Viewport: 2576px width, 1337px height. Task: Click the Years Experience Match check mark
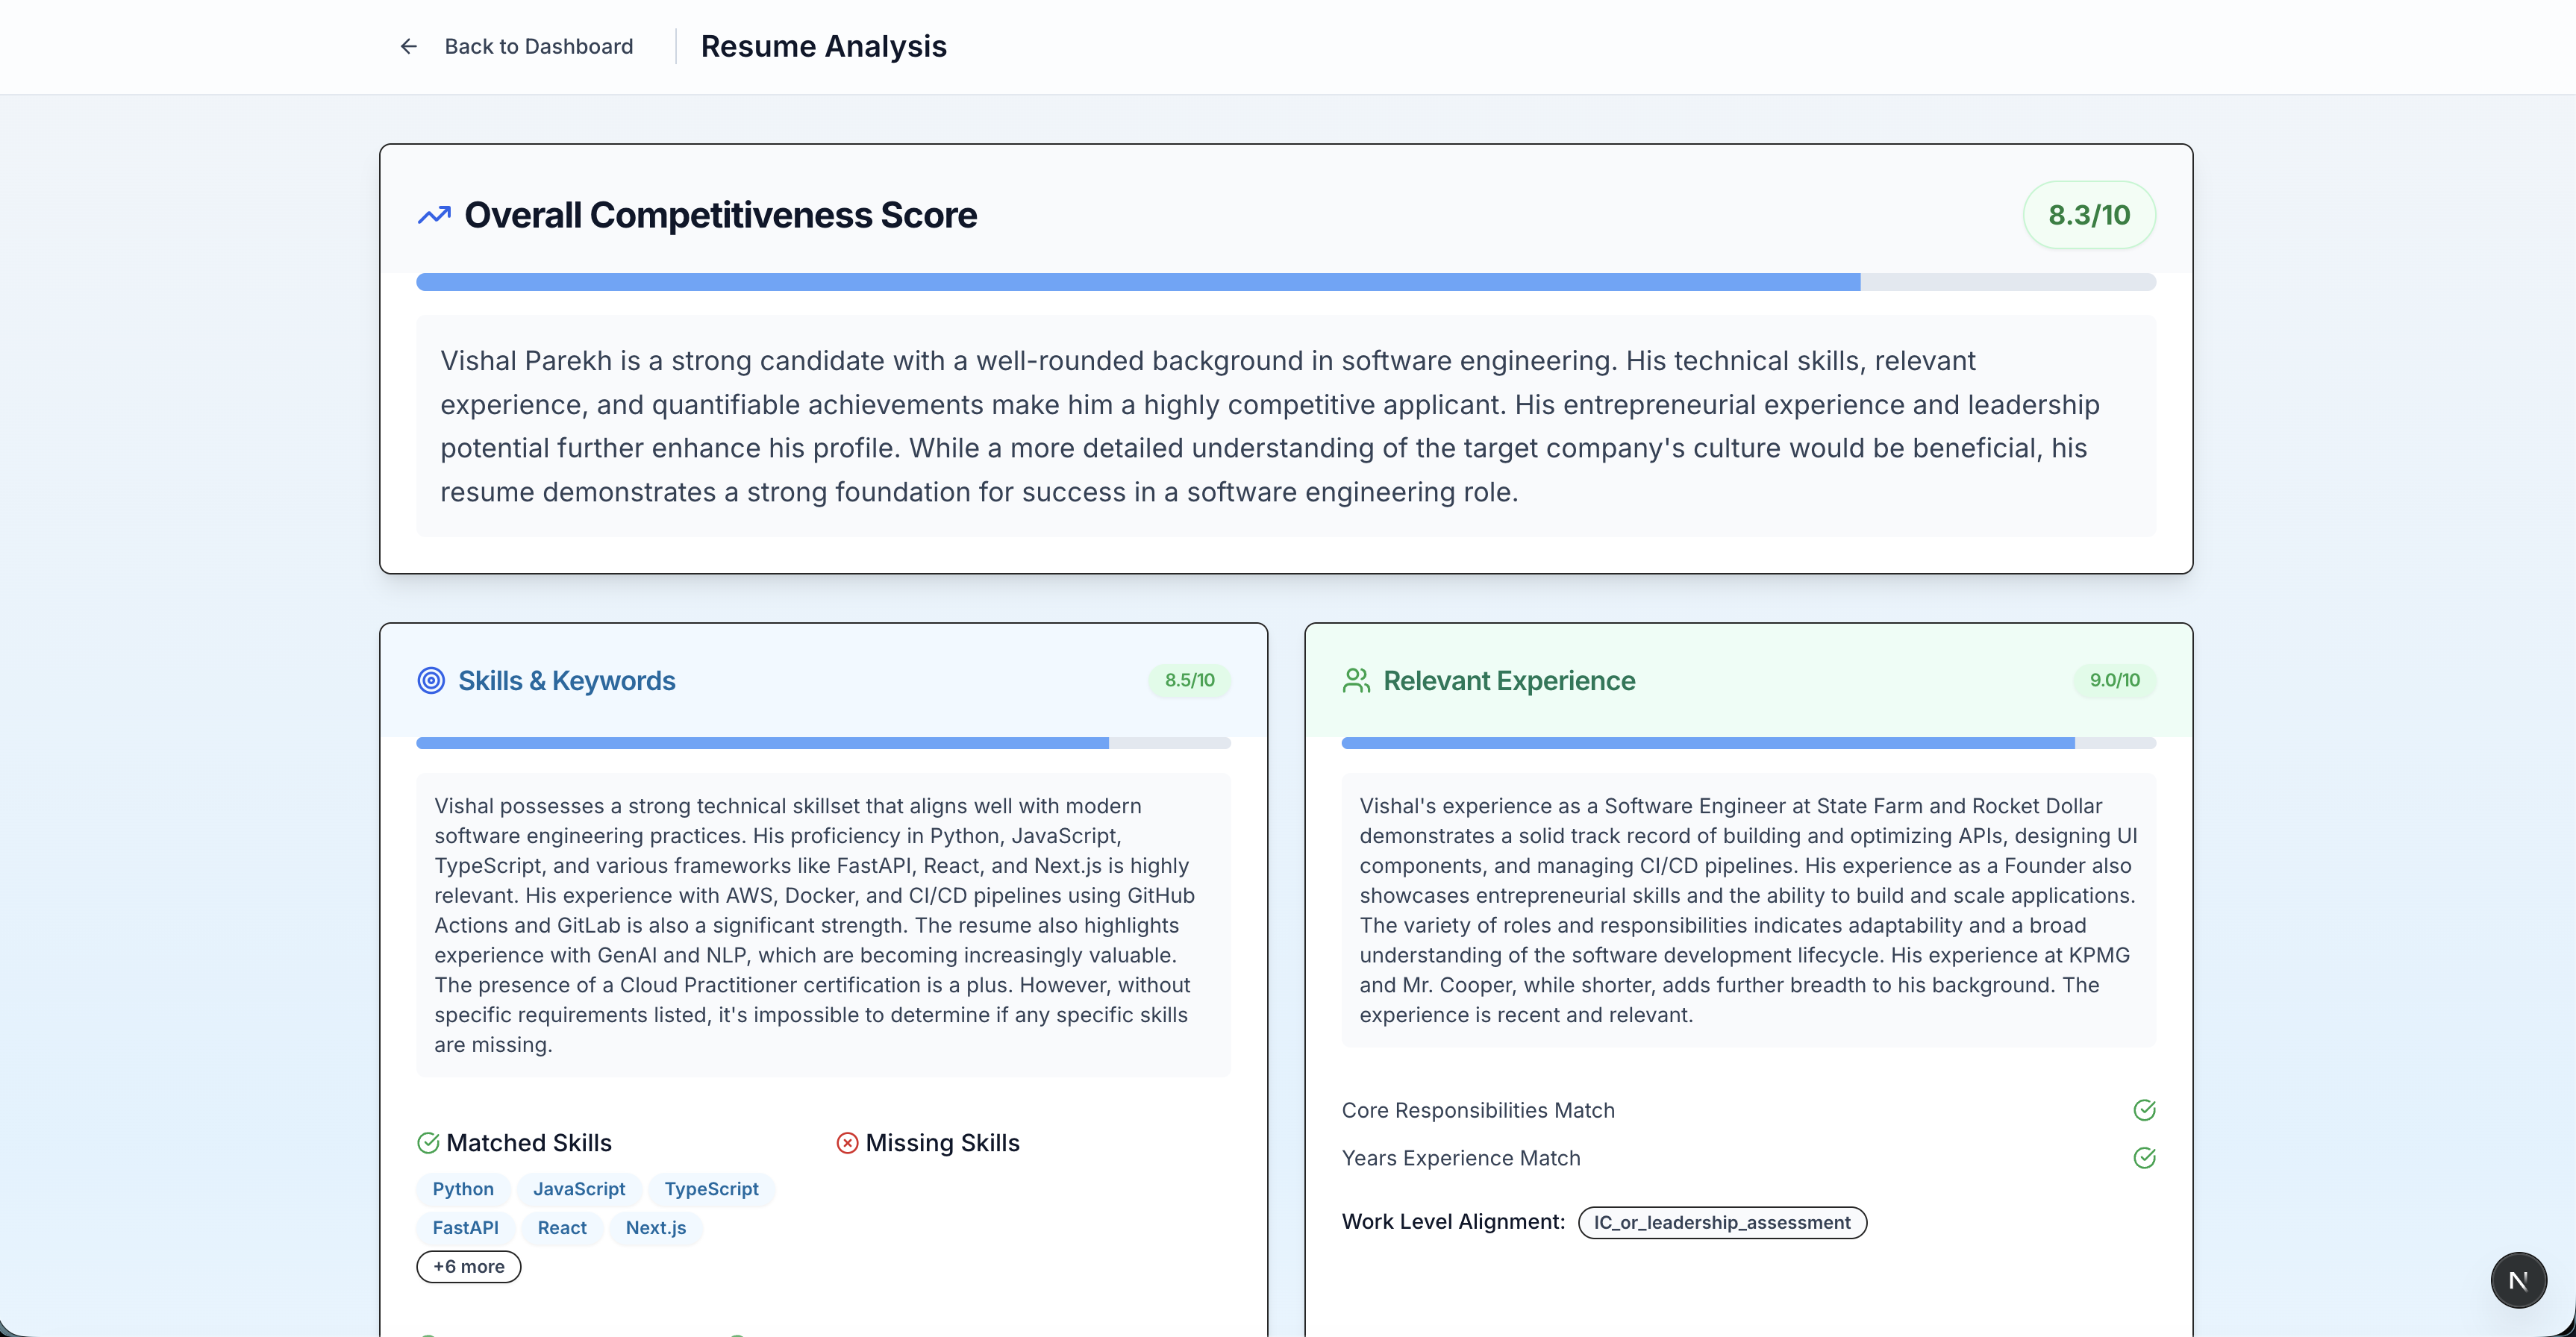[x=2144, y=1158]
